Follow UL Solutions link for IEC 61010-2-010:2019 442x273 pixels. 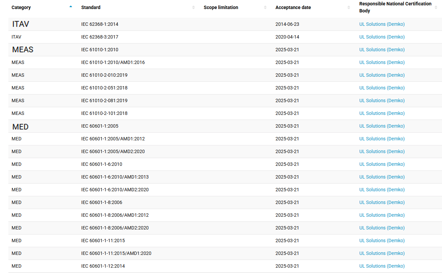(x=382, y=75)
